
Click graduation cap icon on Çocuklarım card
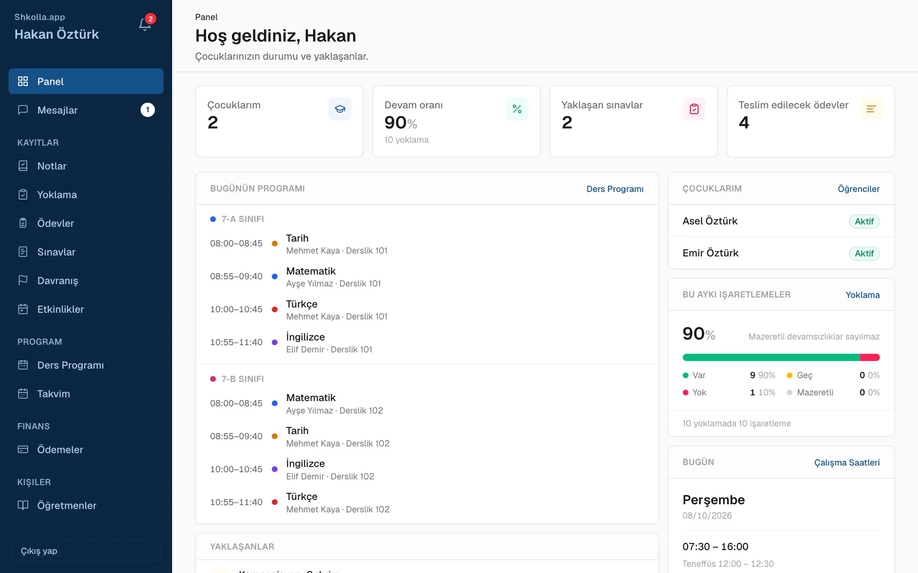tap(340, 109)
